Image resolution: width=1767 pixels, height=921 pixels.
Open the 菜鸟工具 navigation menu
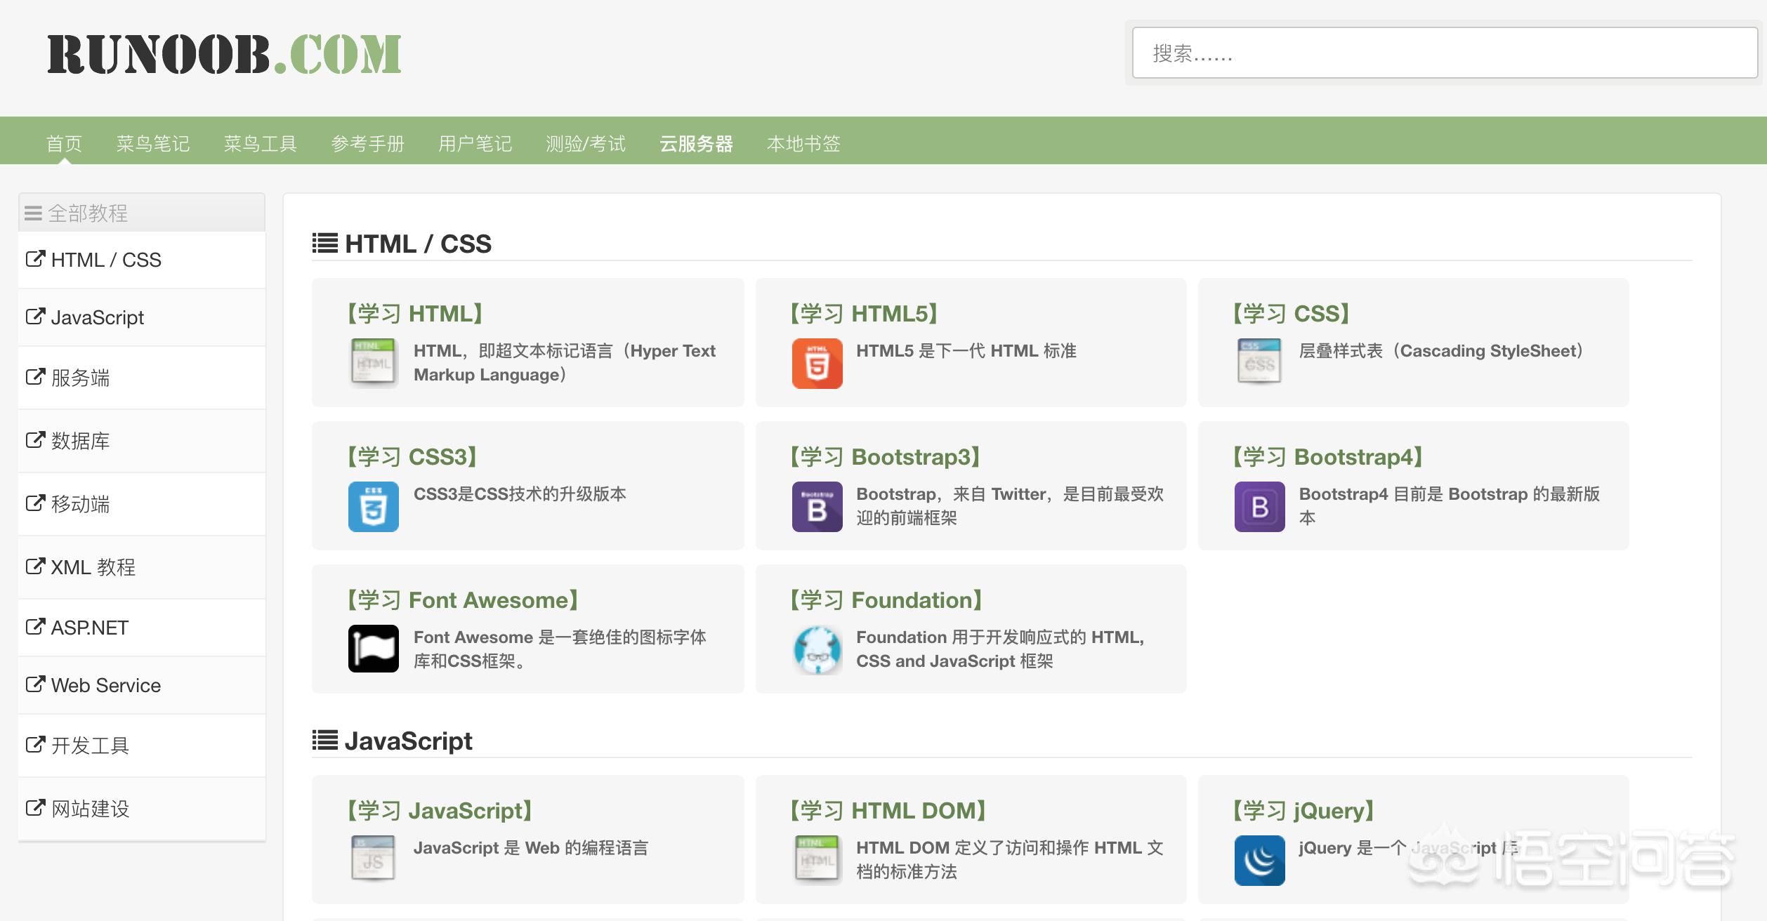pos(260,144)
